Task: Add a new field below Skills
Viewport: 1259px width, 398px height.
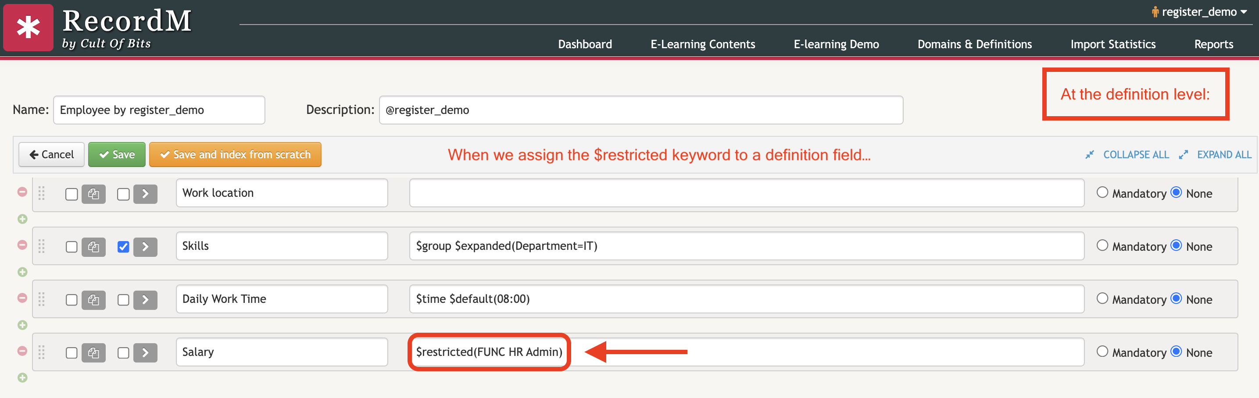Action: coord(22,272)
